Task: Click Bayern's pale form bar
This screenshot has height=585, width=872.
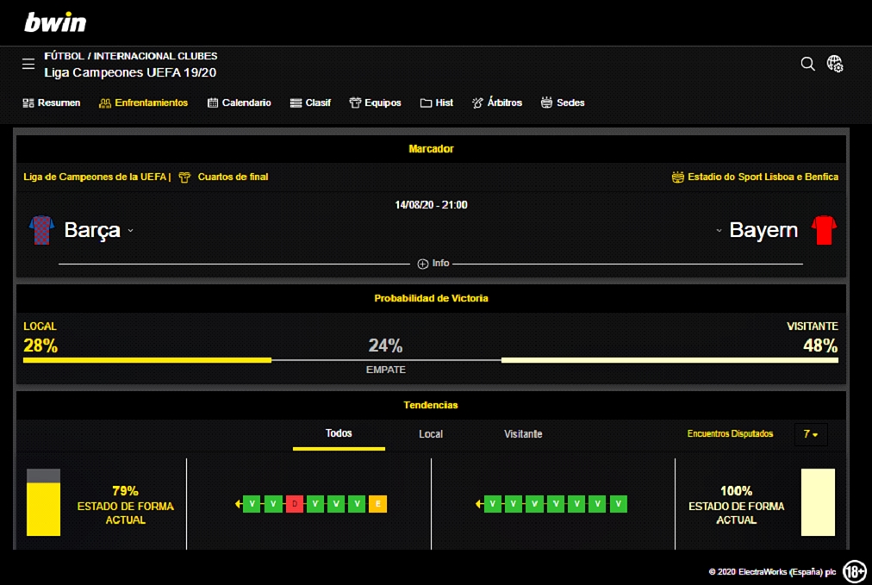Action: [x=818, y=502]
